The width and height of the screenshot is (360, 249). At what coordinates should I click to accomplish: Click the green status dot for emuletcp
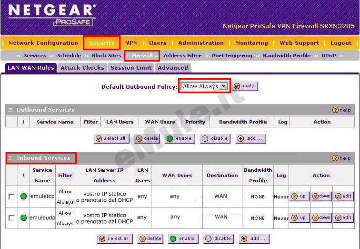23,197
